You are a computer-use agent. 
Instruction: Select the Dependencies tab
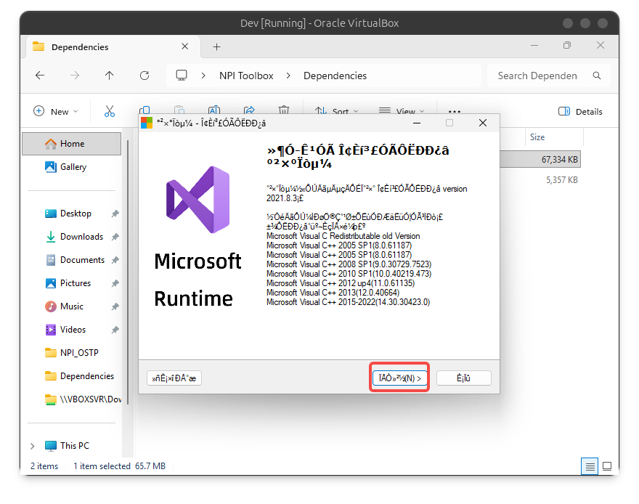[x=114, y=47]
